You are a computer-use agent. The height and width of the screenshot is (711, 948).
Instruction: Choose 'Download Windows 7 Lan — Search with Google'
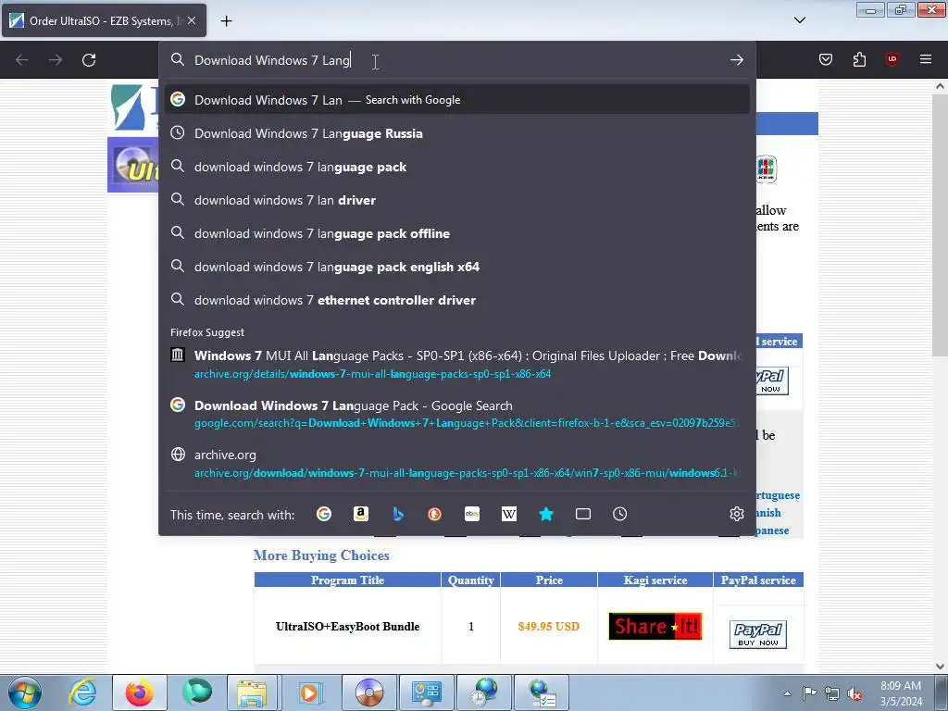tap(457, 100)
